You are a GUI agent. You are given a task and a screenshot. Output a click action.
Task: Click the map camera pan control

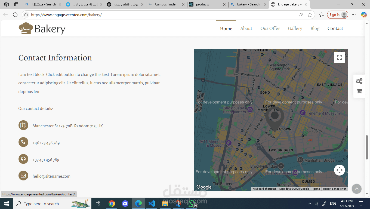point(340,170)
